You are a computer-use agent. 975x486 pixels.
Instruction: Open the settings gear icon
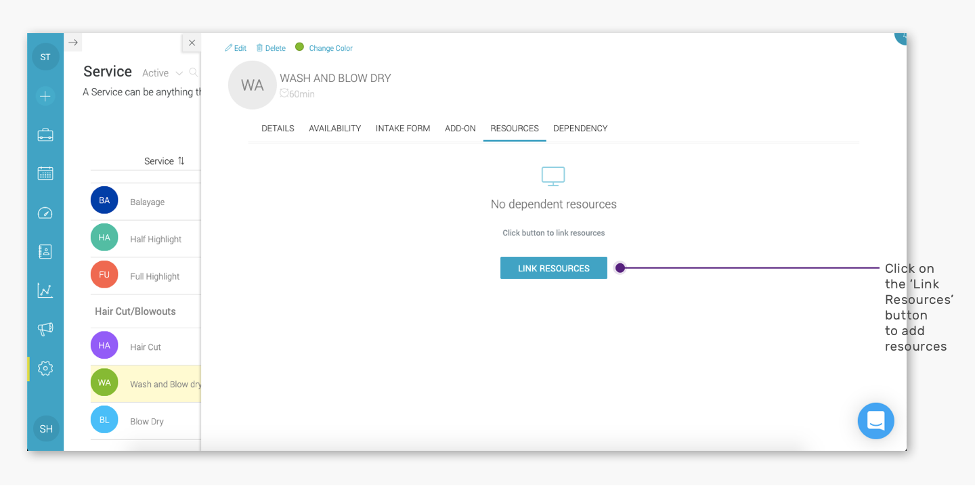[x=45, y=368]
